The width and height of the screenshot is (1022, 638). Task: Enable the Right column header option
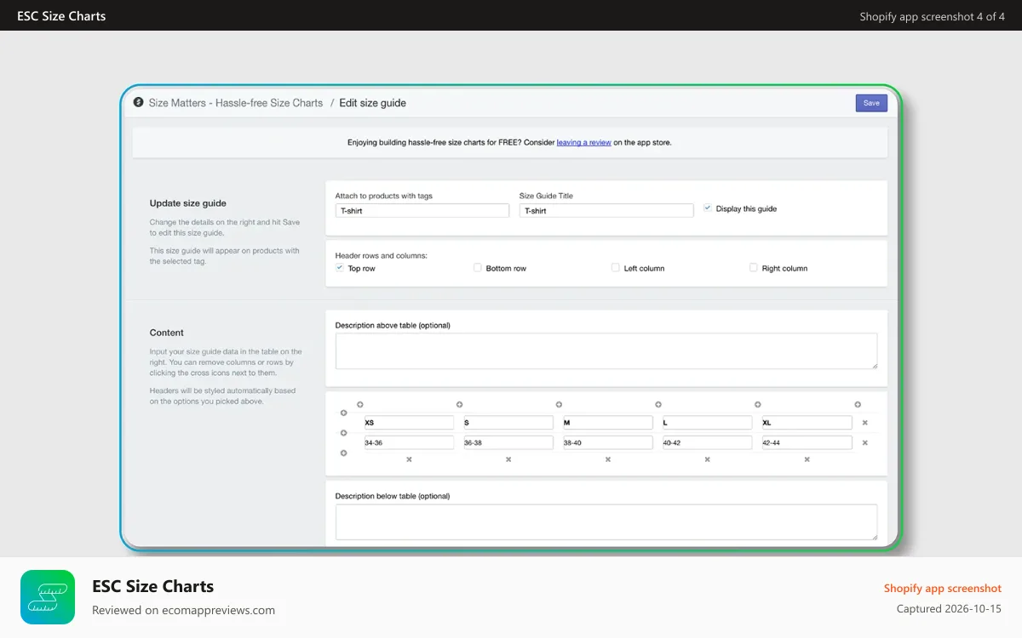[x=754, y=267]
